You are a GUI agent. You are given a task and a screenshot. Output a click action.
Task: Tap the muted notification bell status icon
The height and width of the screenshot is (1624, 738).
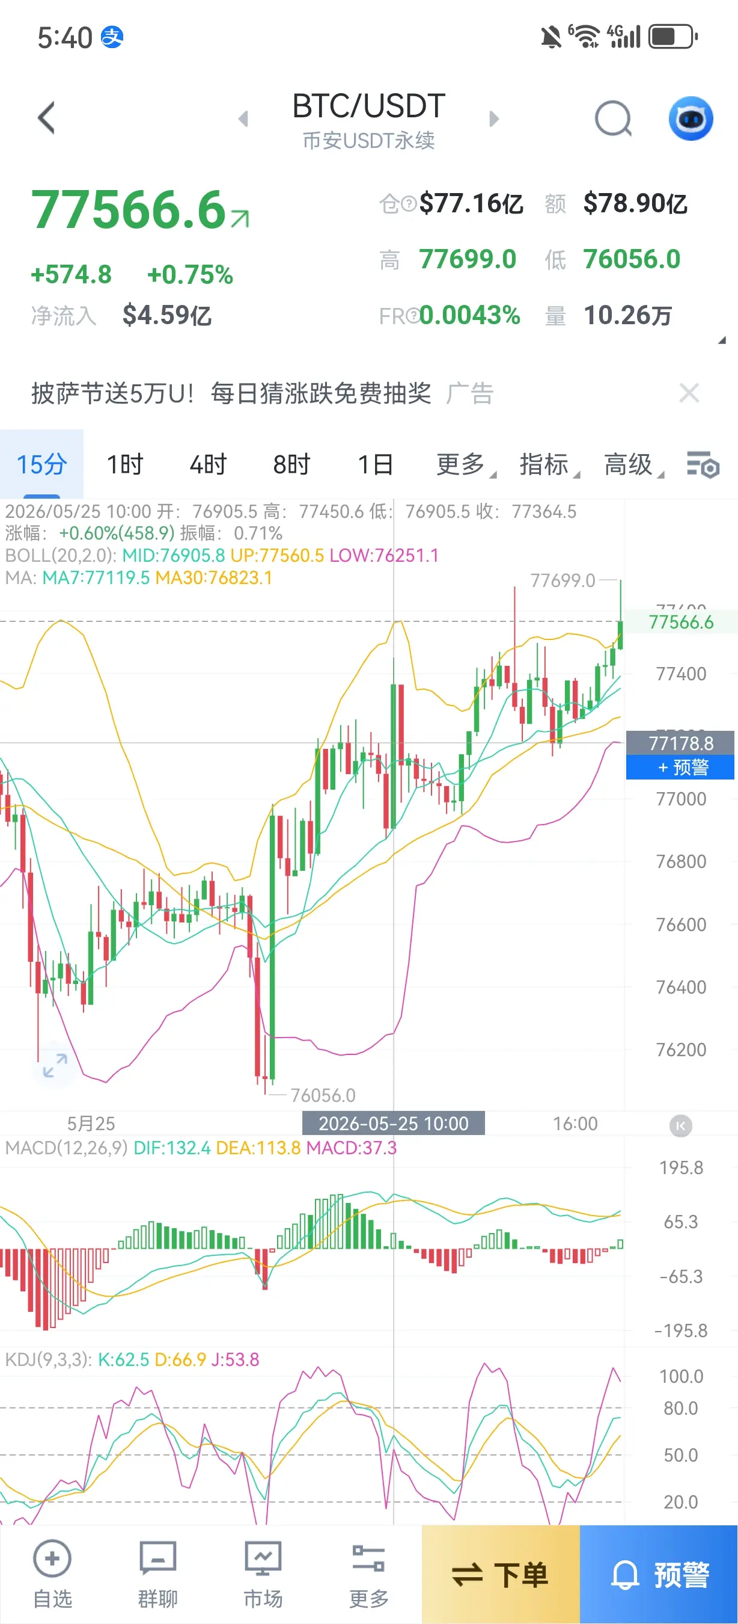click(551, 37)
